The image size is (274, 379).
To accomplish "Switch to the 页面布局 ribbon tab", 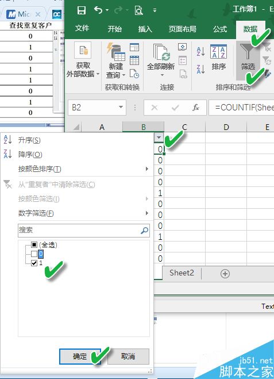I will tap(182, 29).
